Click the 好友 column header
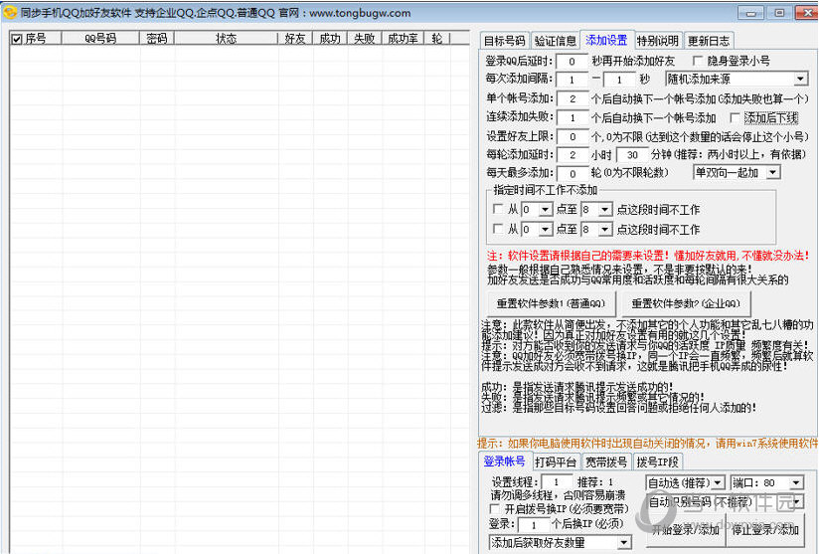Screen dimensions: 819x554 tap(295, 38)
